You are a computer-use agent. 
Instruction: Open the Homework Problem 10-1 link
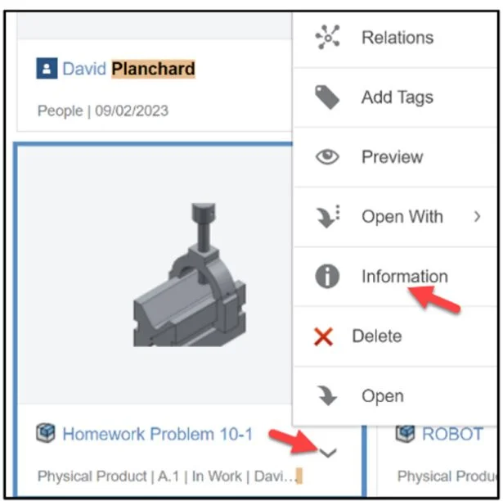pyautogui.click(x=158, y=434)
